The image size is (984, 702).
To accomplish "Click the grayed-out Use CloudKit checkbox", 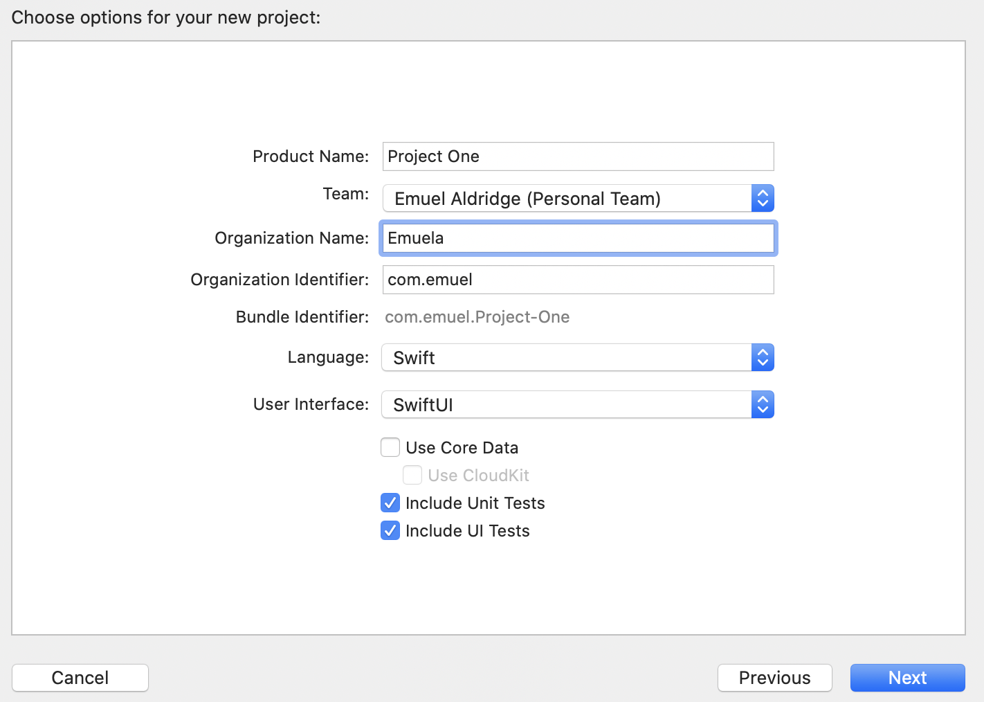I will [x=412, y=476].
